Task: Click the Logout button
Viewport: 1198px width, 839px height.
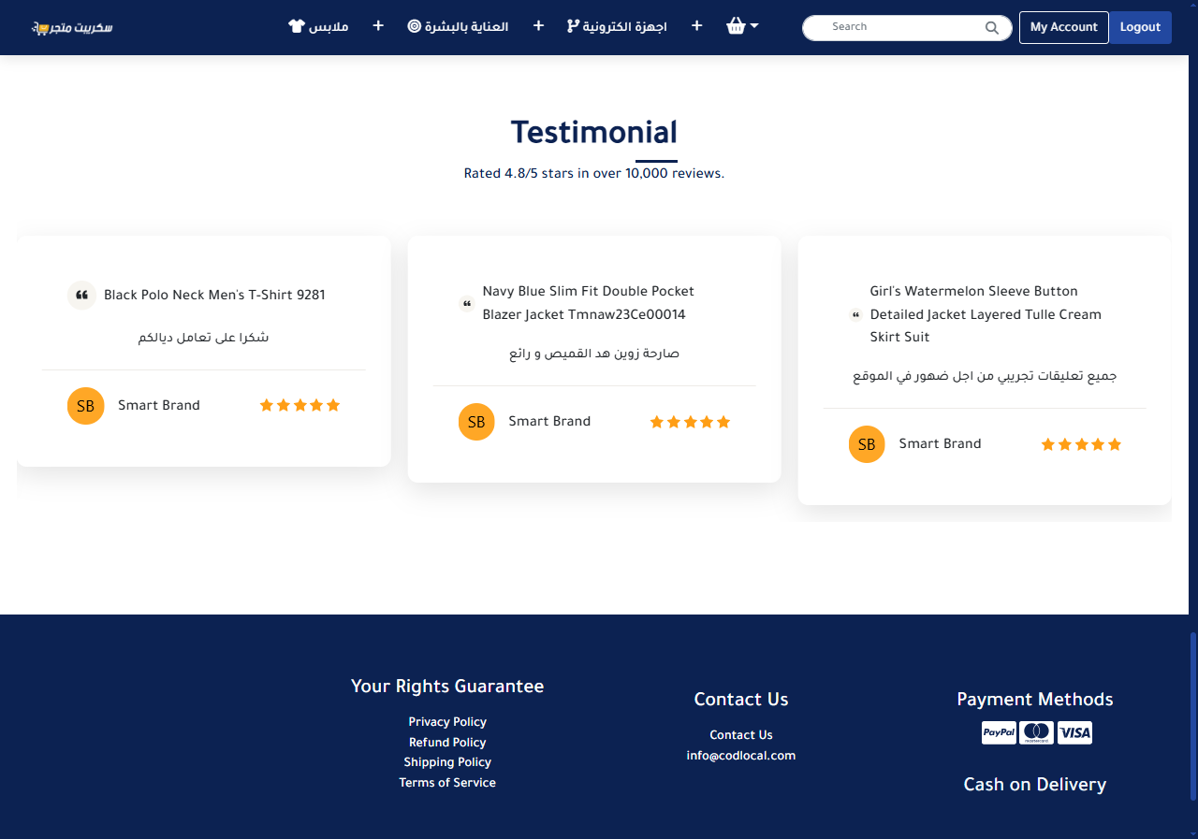Action: pyautogui.click(x=1140, y=27)
